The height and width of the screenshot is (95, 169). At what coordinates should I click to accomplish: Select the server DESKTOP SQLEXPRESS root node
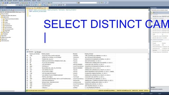point(12,12)
